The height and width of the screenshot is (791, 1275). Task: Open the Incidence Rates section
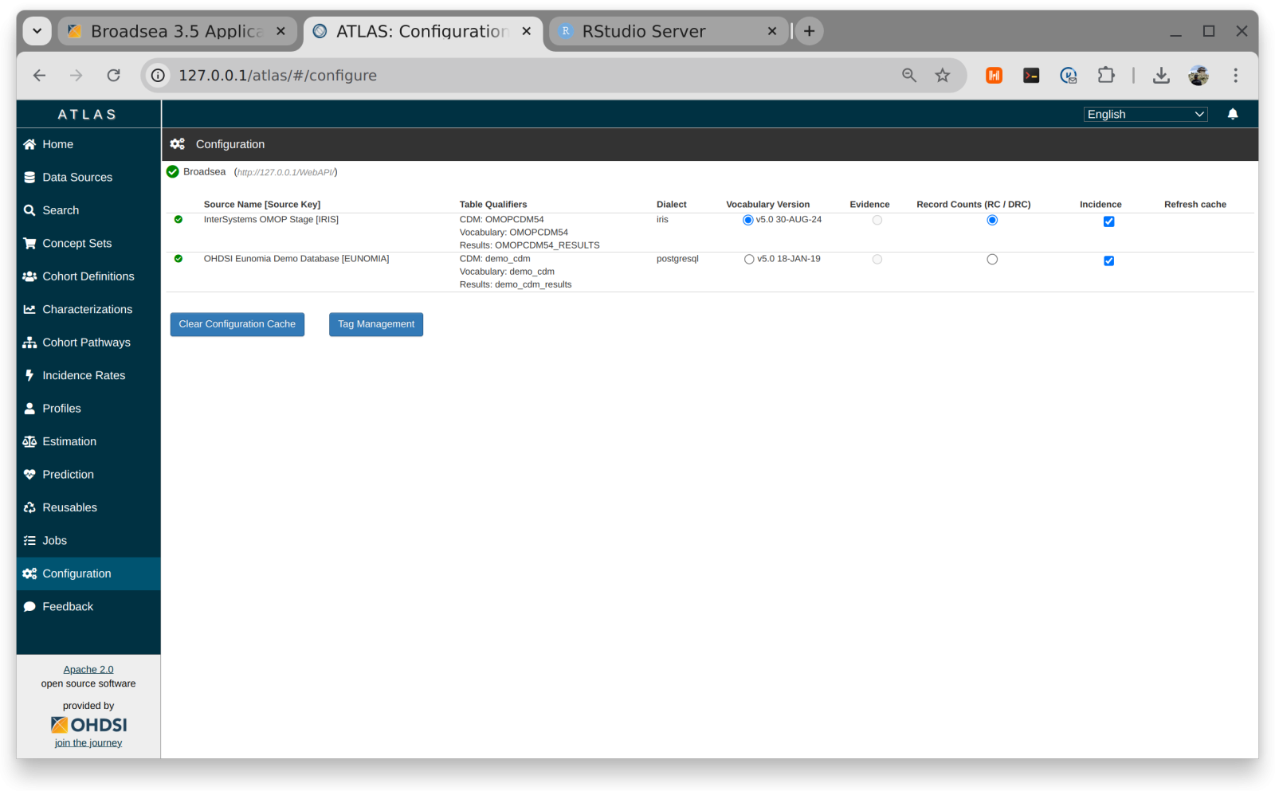coord(84,375)
